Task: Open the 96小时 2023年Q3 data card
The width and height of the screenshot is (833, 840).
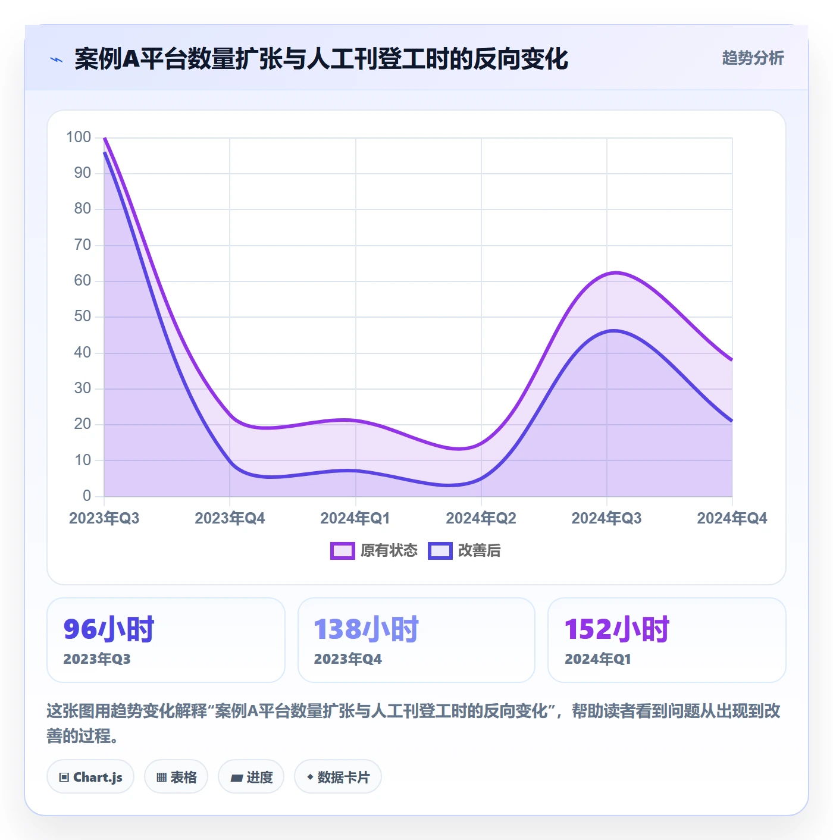Action: (166, 640)
